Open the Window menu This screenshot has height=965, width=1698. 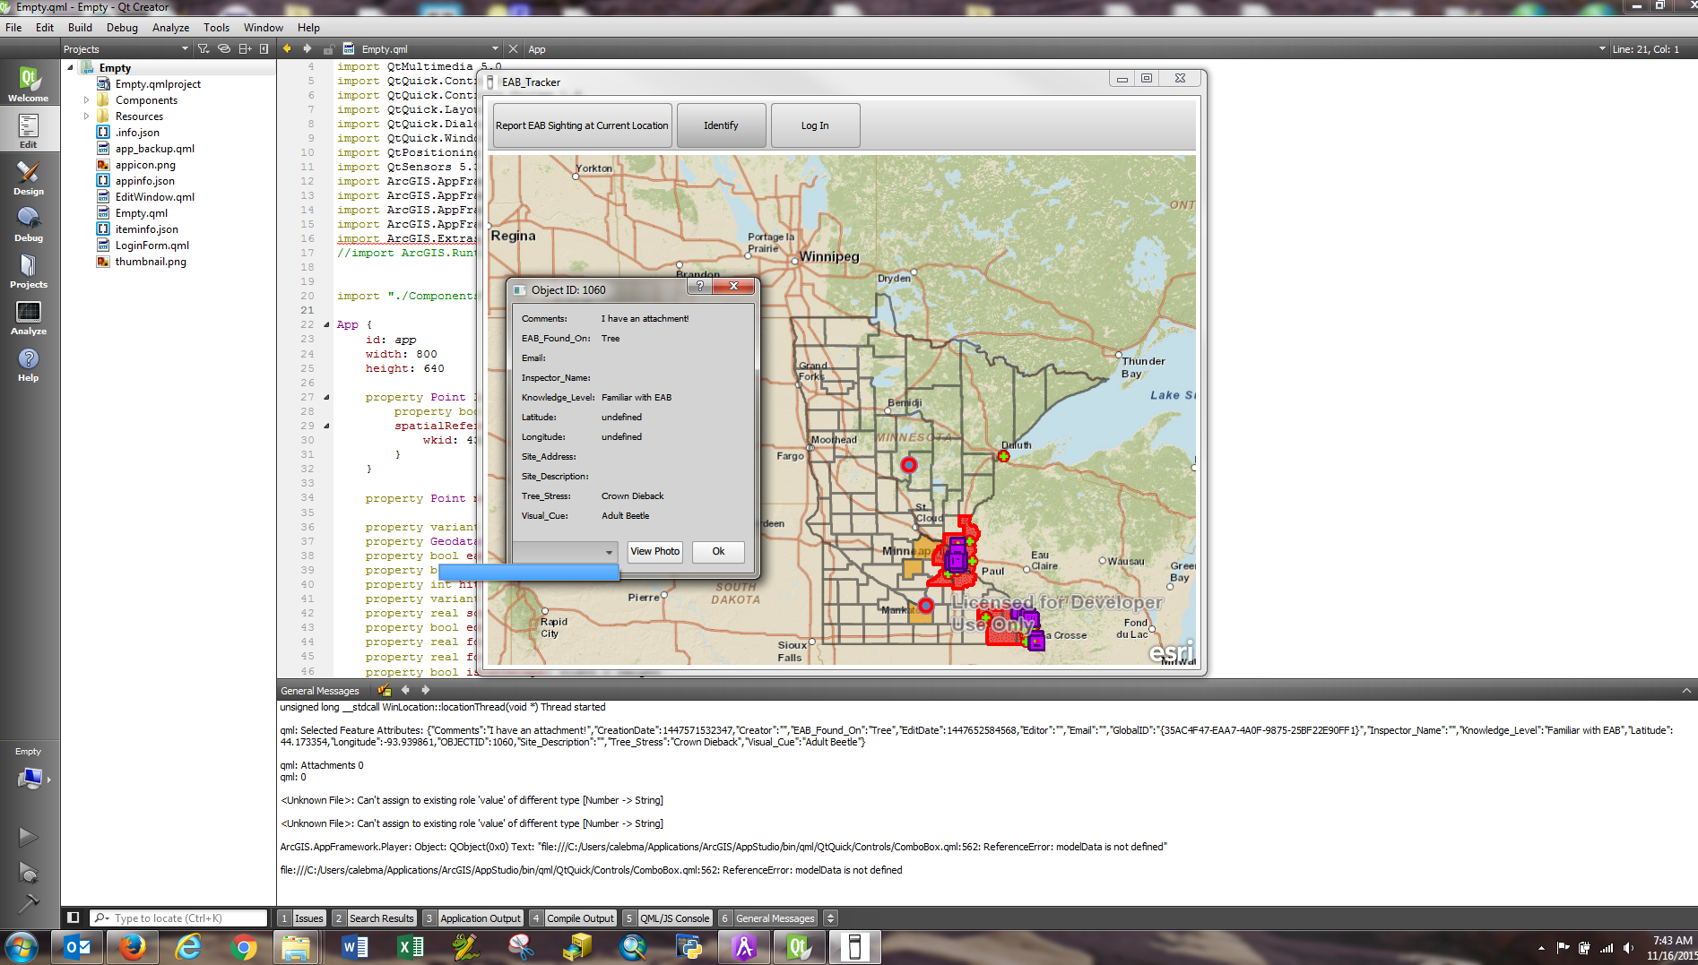(x=264, y=28)
